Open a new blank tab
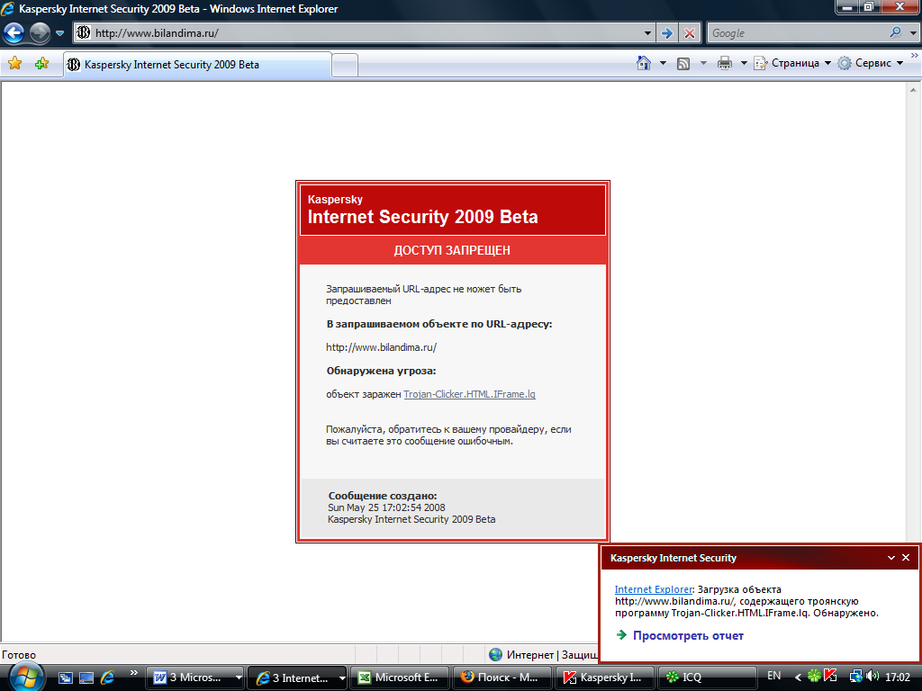The image size is (922, 691). pos(345,65)
